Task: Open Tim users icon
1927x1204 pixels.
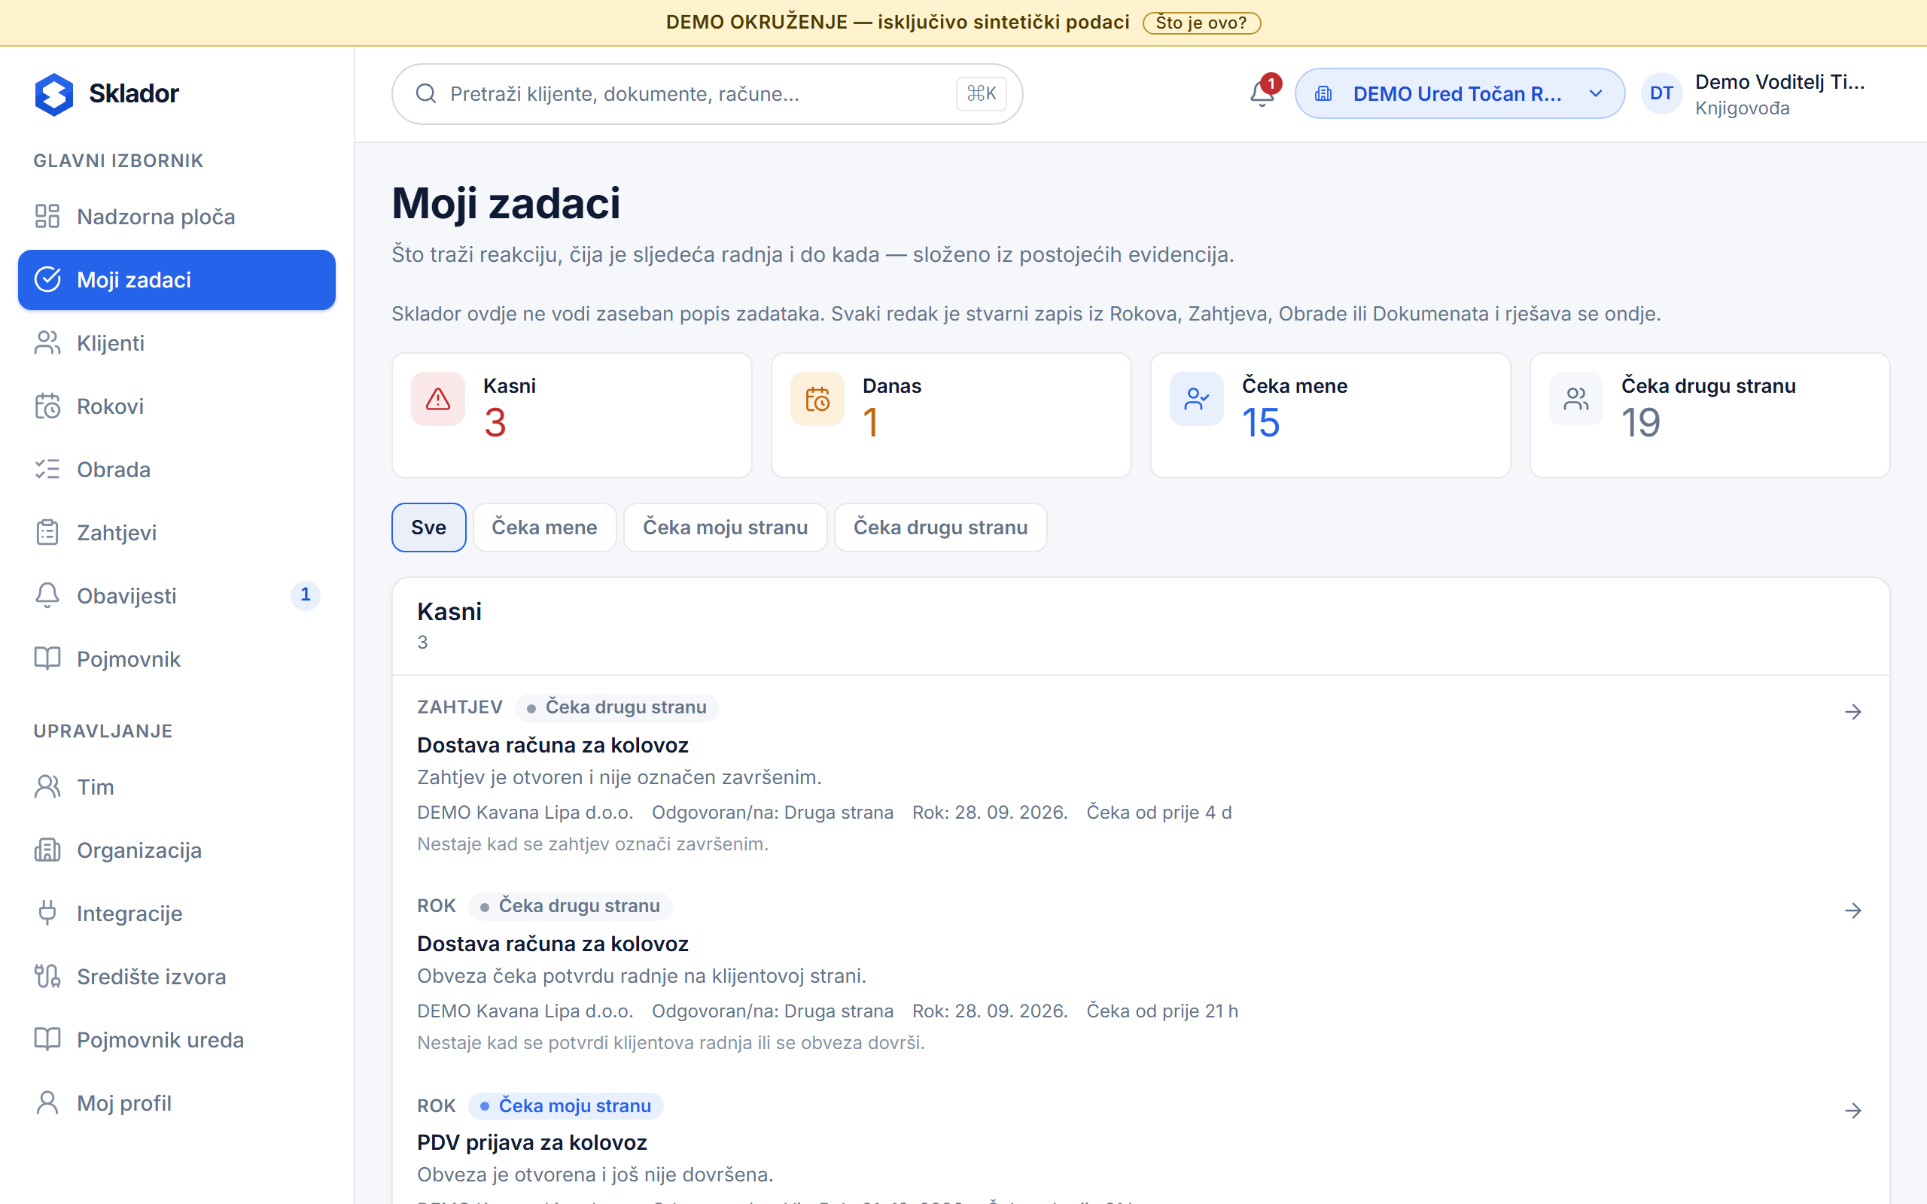Action: click(x=47, y=787)
